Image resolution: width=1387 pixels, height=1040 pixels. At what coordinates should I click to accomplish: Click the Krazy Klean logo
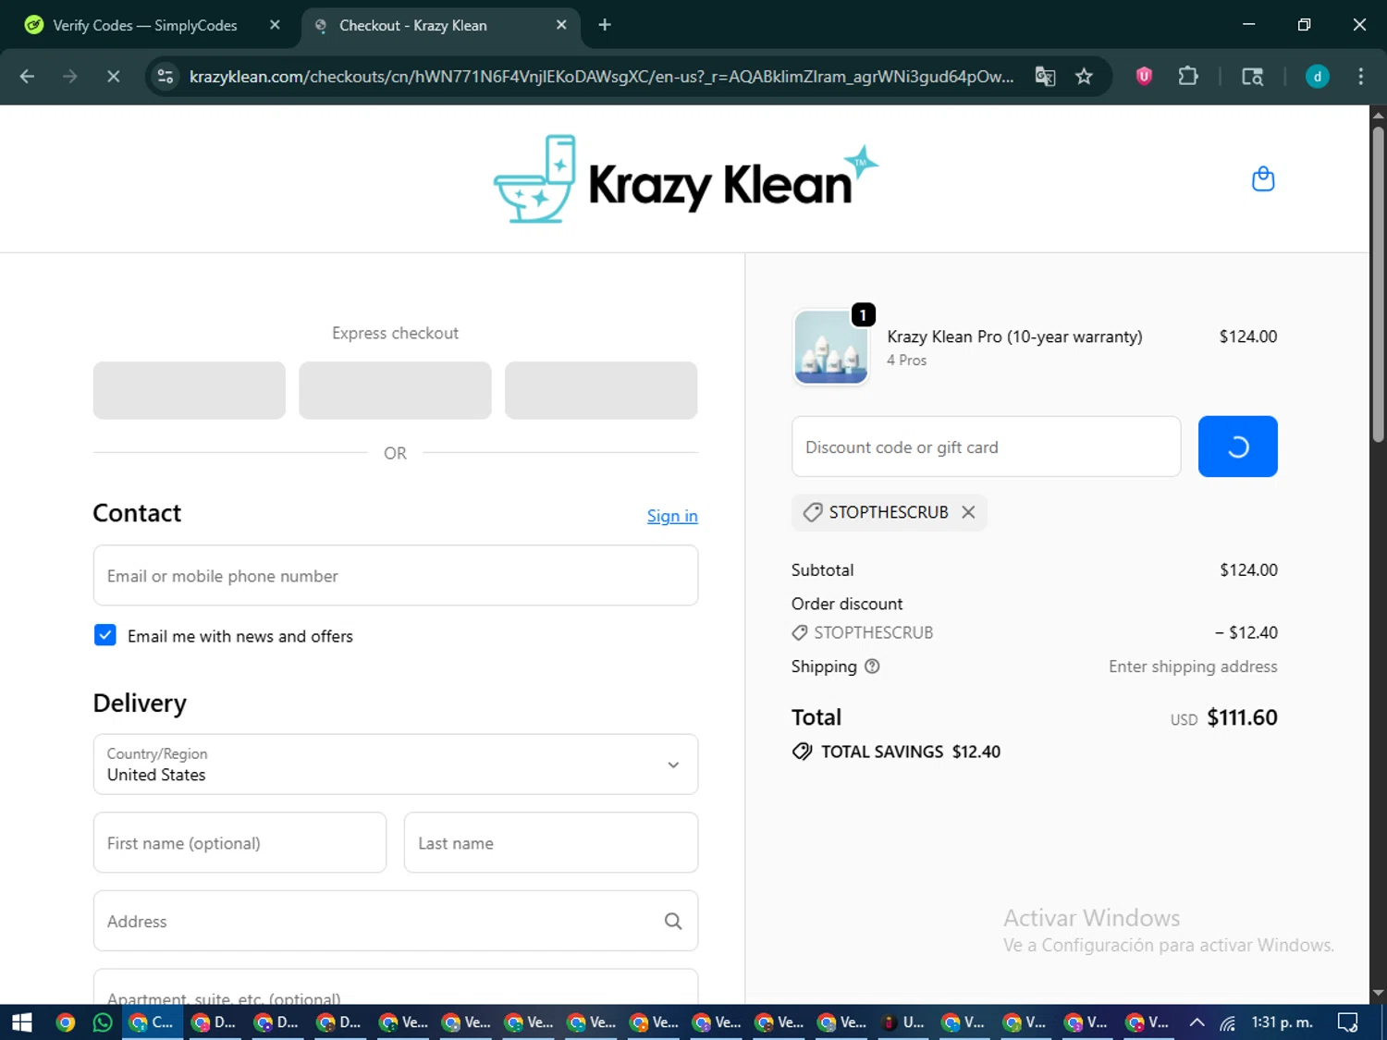click(x=685, y=179)
